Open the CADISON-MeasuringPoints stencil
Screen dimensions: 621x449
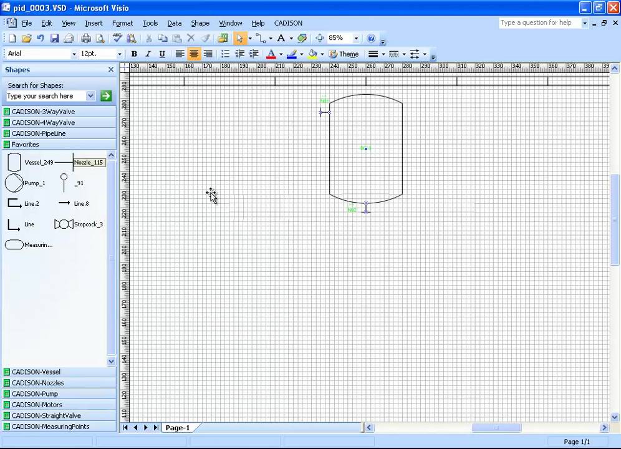(59, 427)
